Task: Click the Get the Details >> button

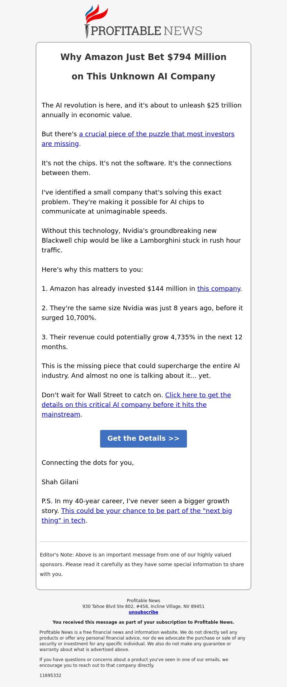Action: pyautogui.click(x=143, y=439)
